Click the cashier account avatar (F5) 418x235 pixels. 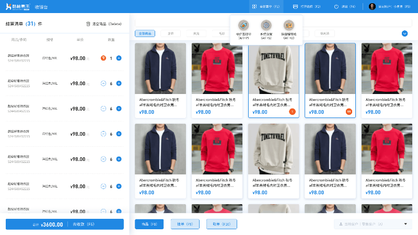pos(372,6)
